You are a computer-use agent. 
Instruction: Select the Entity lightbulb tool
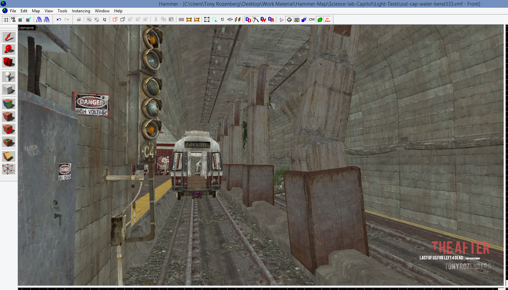(x=9, y=77)
